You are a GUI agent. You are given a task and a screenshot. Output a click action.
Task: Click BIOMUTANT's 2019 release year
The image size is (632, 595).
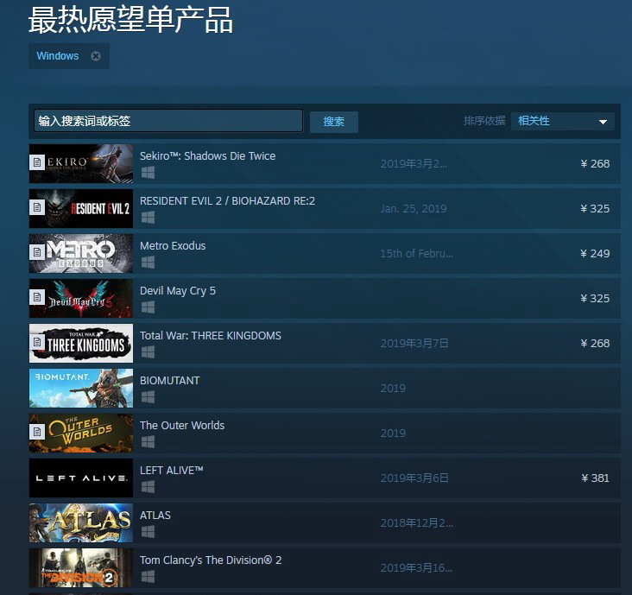(x=393, y=389)
